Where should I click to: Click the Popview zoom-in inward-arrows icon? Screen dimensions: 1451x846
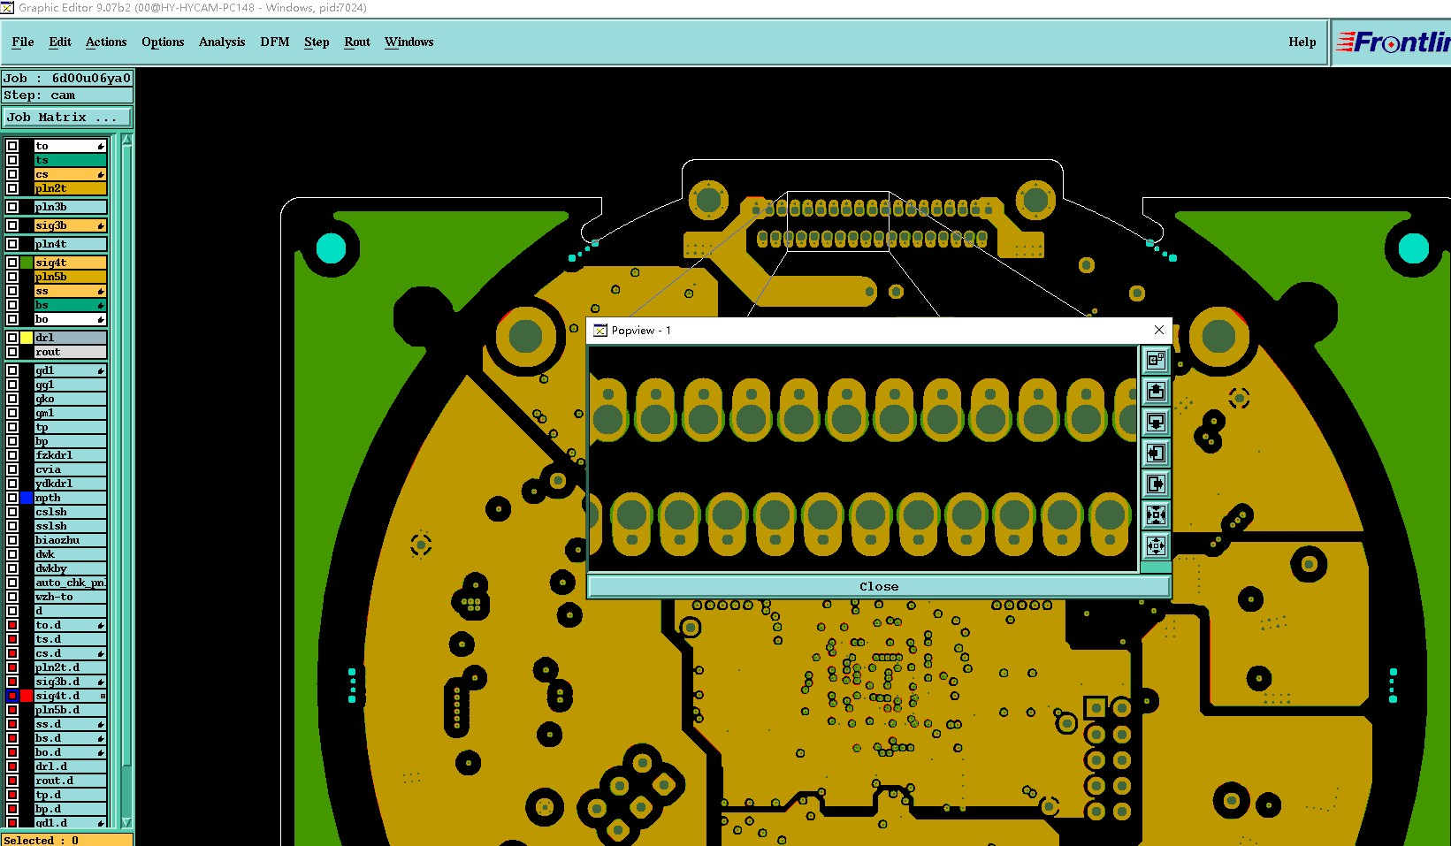click(1156, 514)
